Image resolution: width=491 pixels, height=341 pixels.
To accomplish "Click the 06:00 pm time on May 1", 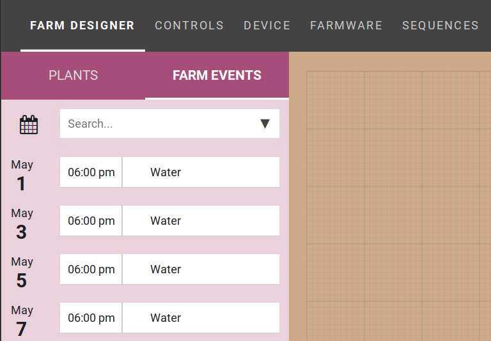I will [x=91, y=172].
